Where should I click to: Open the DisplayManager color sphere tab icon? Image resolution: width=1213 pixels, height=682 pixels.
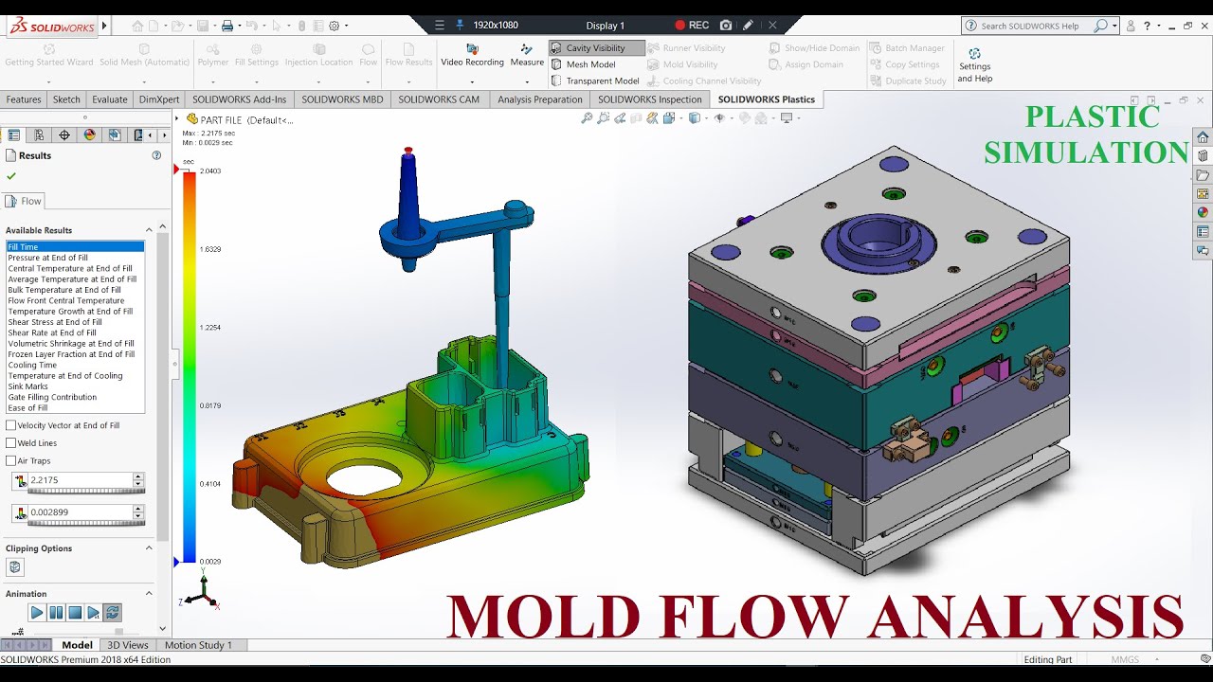click(90, 135)
